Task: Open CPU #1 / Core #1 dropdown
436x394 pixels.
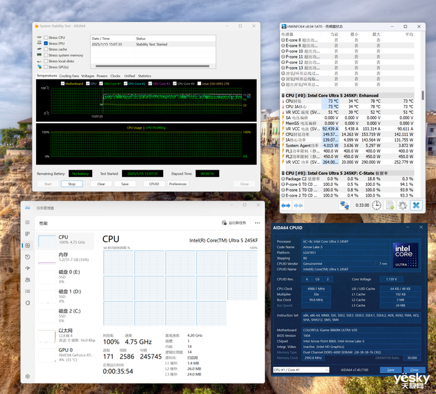Action: click(301, 370)
